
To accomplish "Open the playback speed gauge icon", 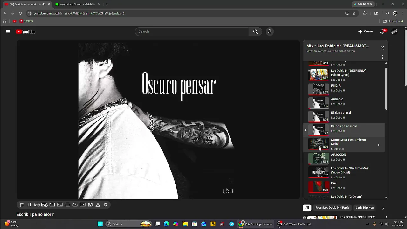I will (75, 205).
